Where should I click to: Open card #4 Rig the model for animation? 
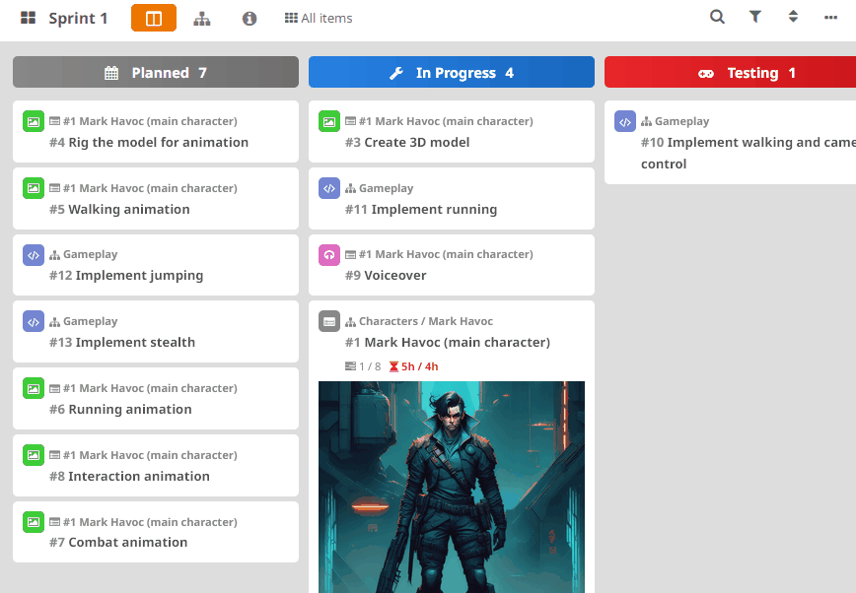click(158, 142)
